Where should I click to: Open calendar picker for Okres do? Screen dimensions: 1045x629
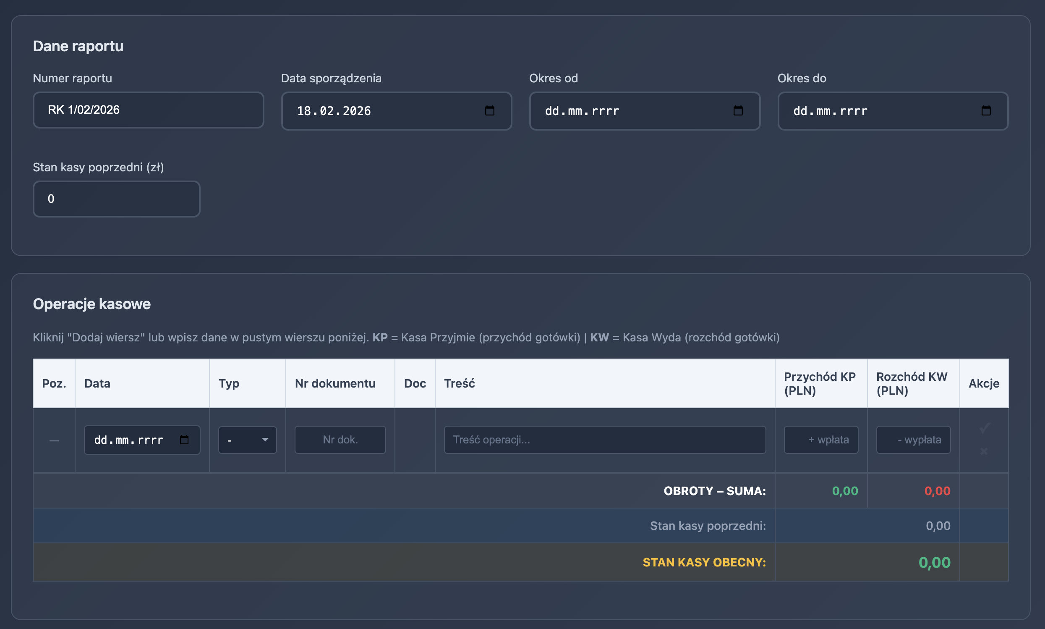pos(986,110)
